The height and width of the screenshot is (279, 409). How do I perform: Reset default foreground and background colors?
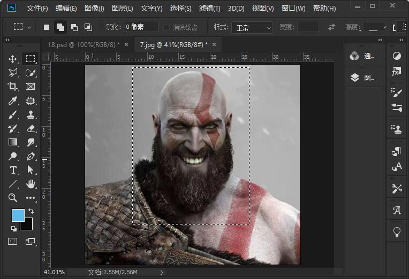click(x=14, y=229)
